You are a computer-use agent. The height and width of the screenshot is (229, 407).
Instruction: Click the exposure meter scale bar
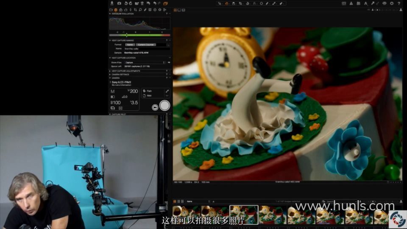[x=139, y=35]
